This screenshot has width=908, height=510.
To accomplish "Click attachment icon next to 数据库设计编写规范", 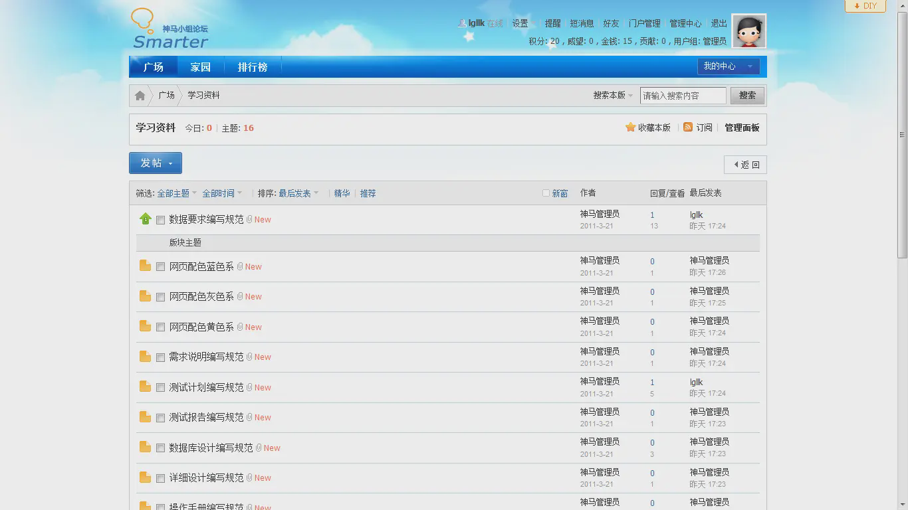I will (259, 448).
